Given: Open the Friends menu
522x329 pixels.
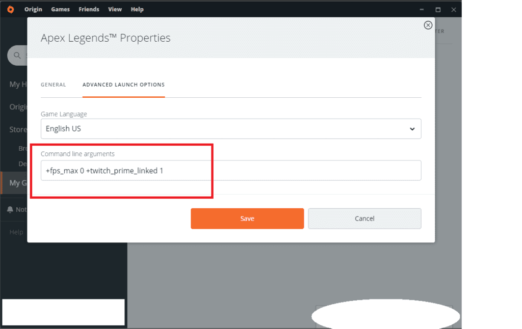Looking at the screenshot, I should [x=89, y=9].
